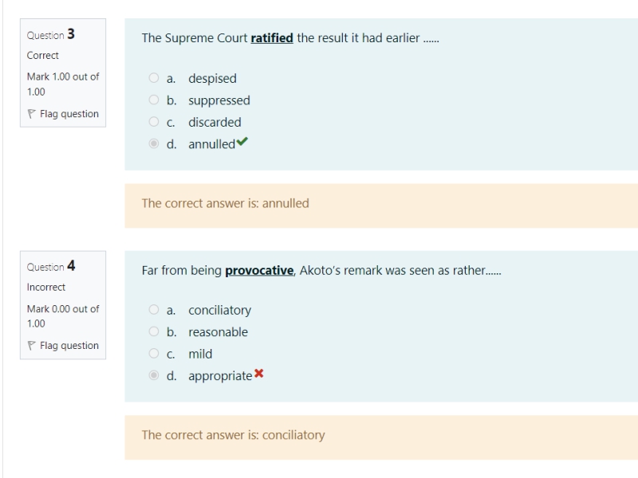Choose the 'conciliatory' radio option

[153, 311]
